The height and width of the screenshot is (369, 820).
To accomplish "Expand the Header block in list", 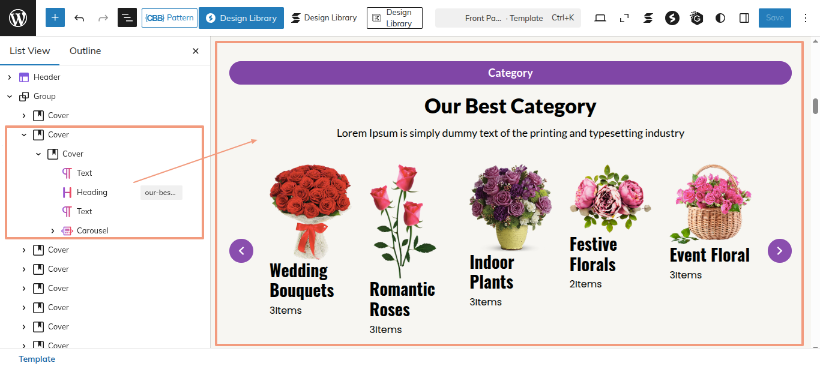I will pyautogui.click(x=10, y=77).
